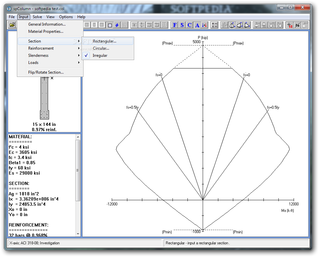Open the Help menu

[81, 17]
